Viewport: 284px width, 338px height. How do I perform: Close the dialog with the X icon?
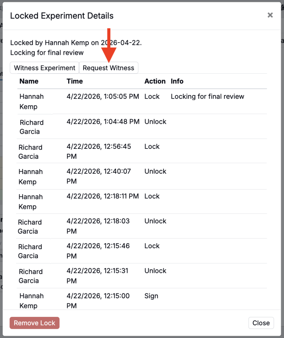pos(270,15)
